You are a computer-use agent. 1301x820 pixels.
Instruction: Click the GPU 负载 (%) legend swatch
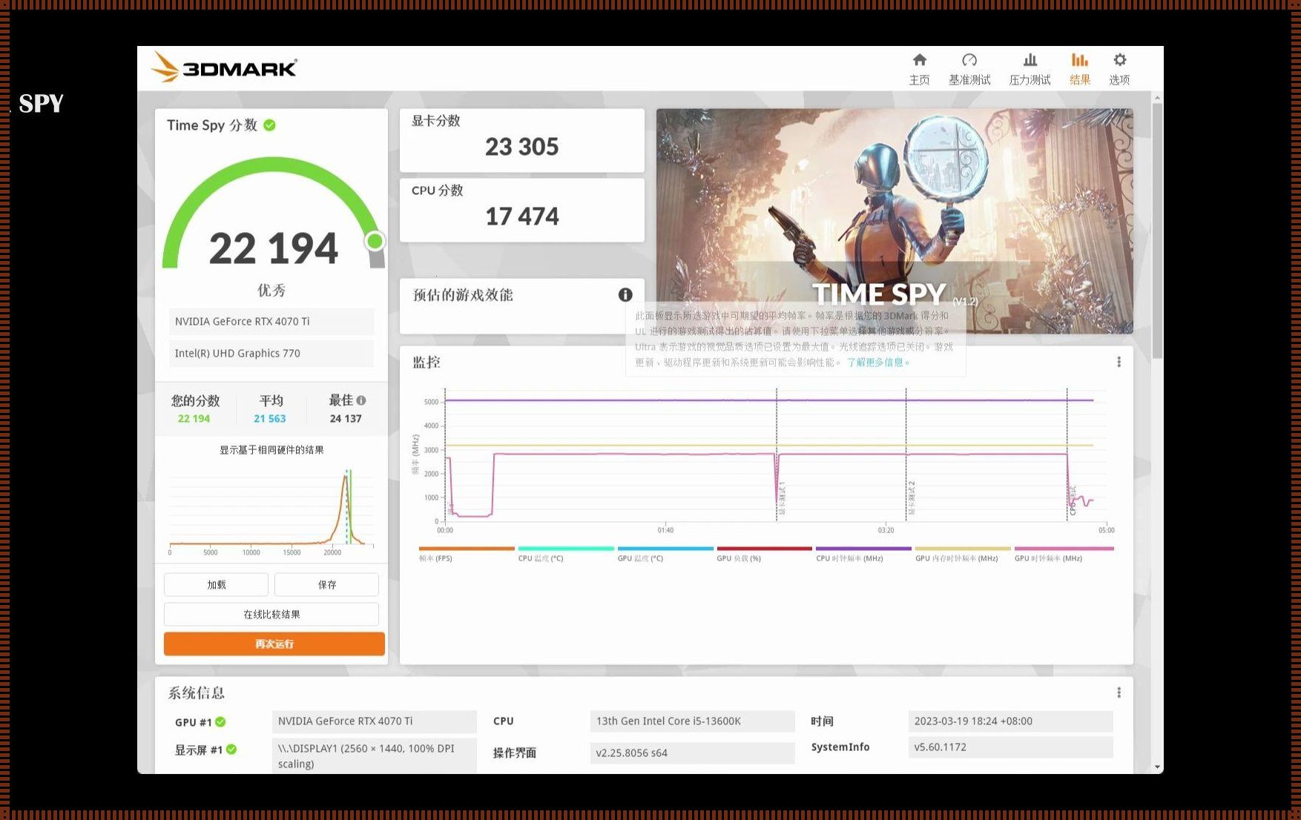point(764,549)
